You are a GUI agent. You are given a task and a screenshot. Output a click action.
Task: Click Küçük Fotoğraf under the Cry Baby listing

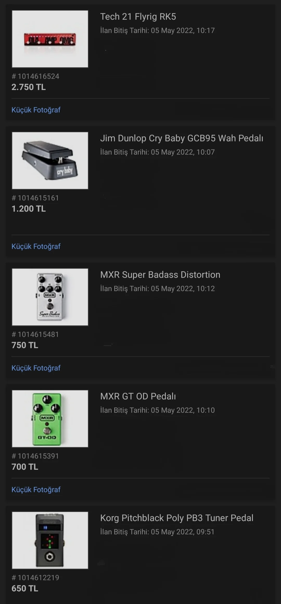[36, 246]
